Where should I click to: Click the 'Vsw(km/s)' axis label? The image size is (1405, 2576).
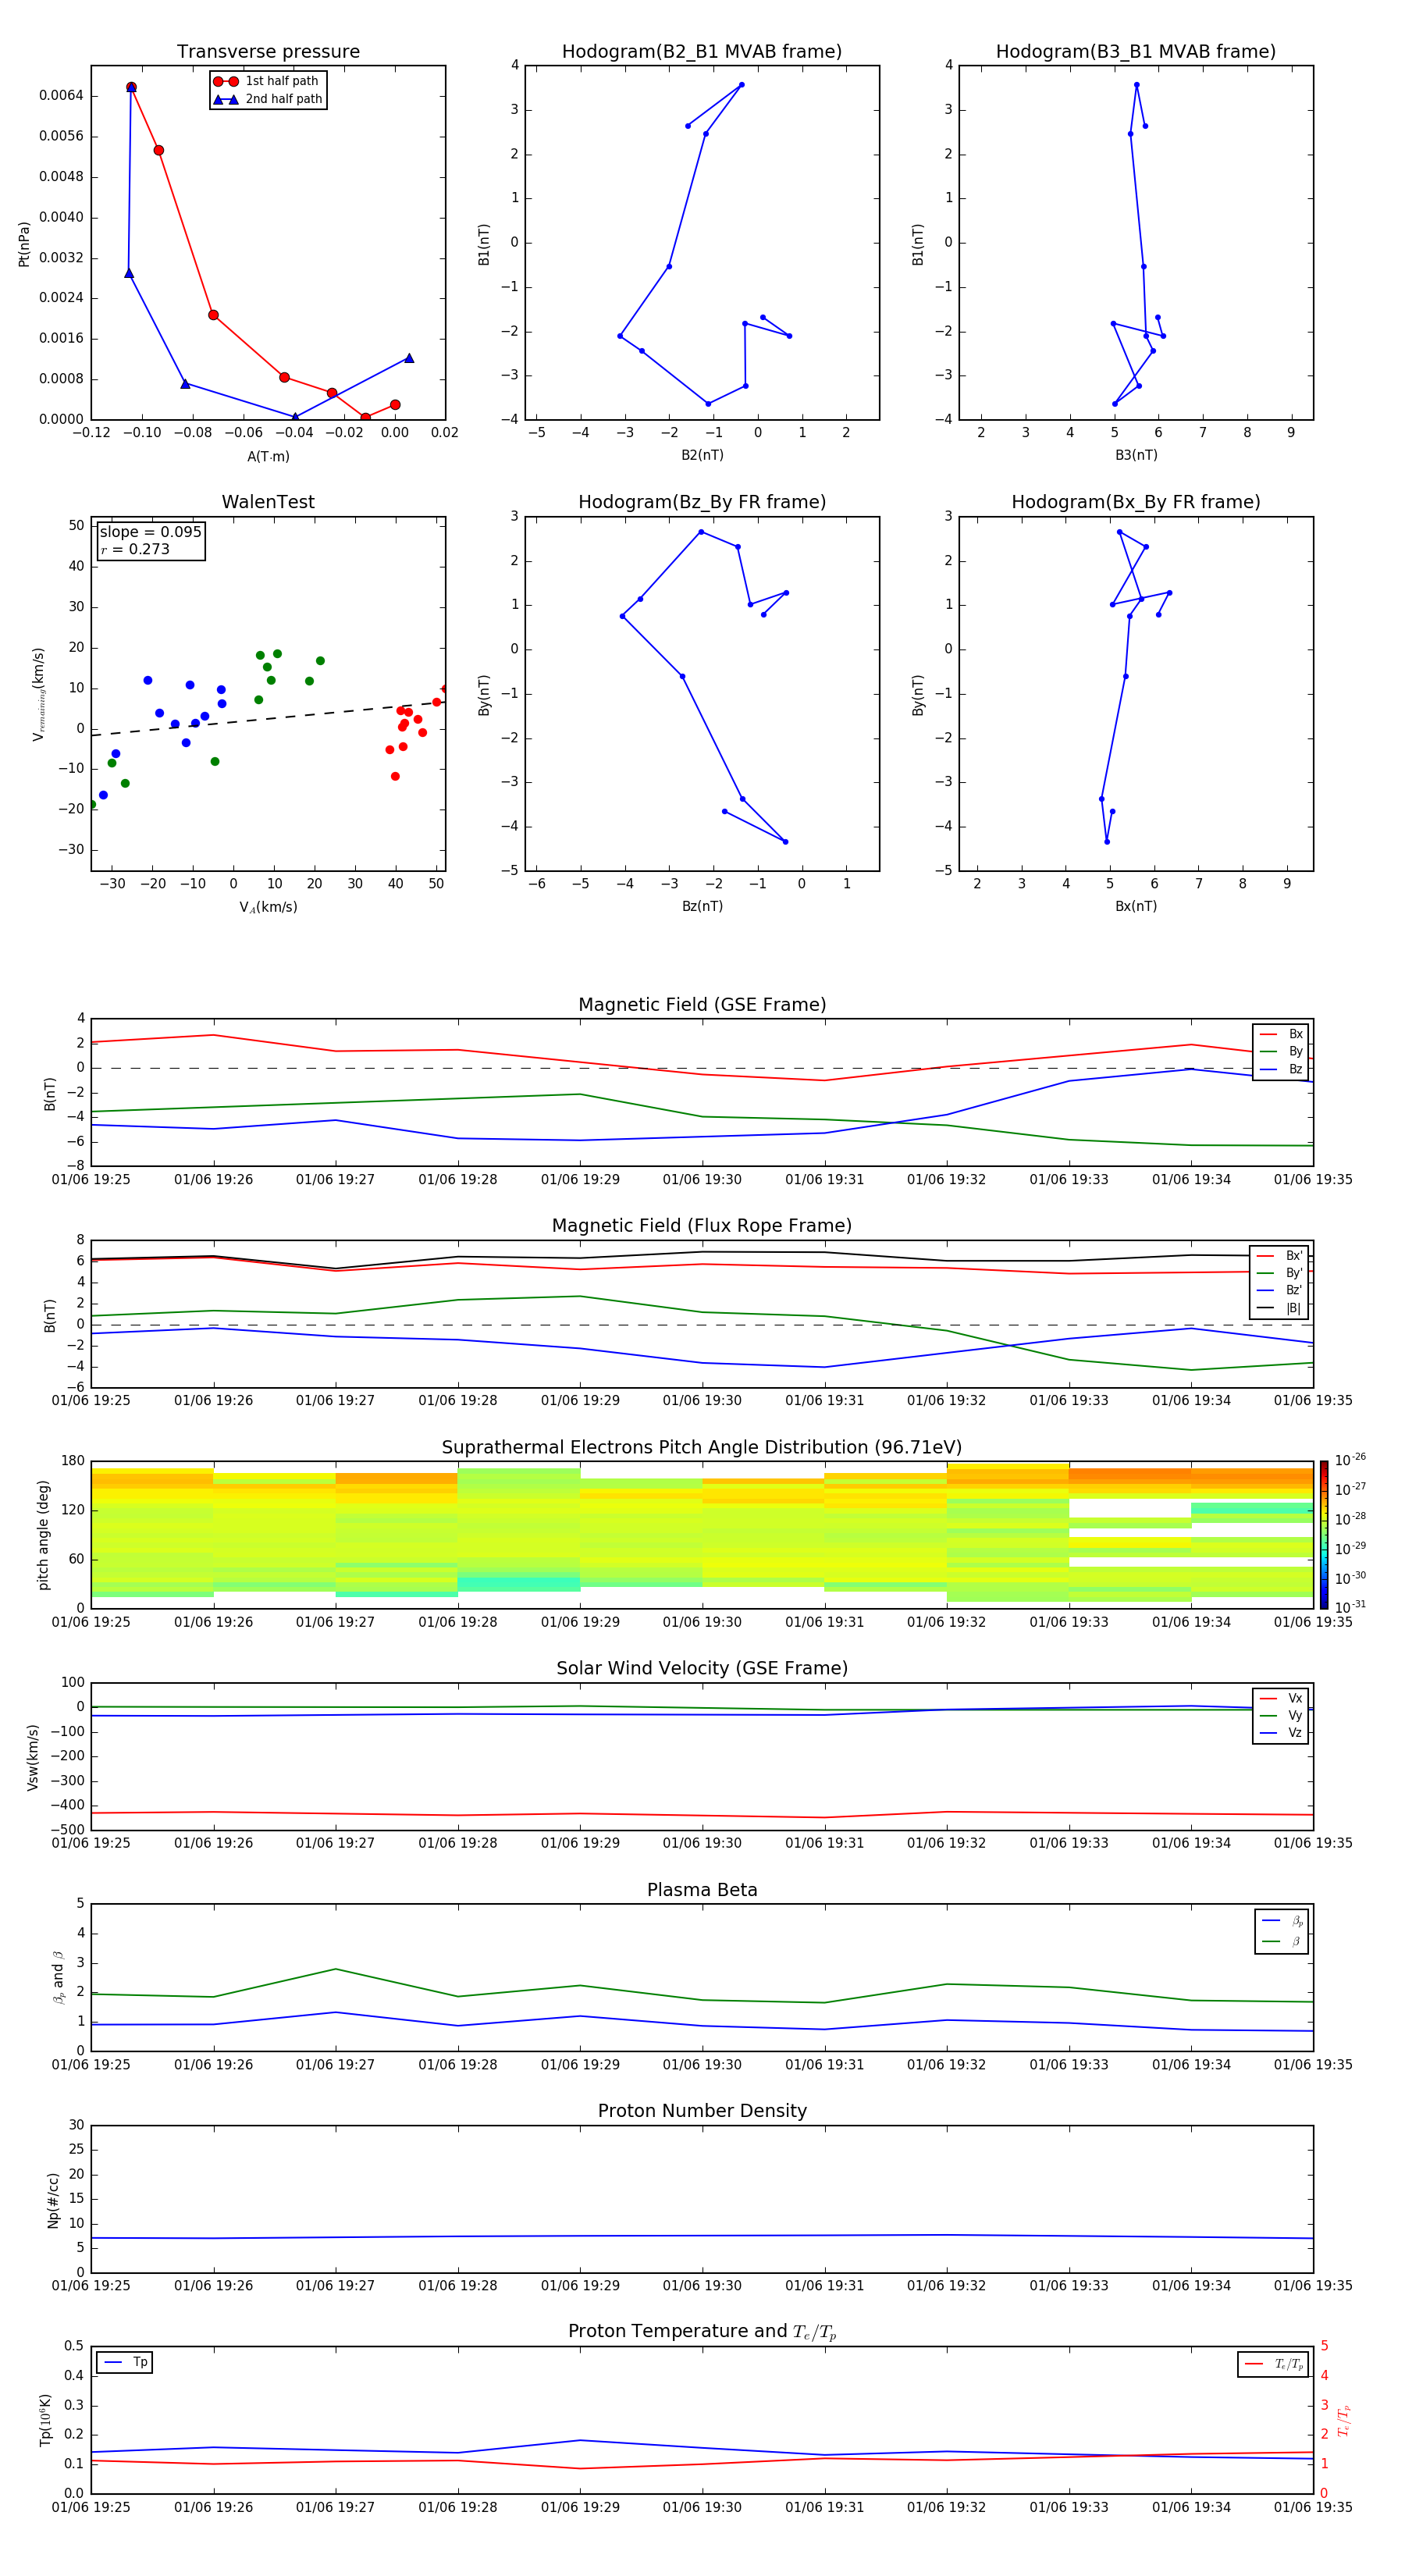[x=33, y=1756]
